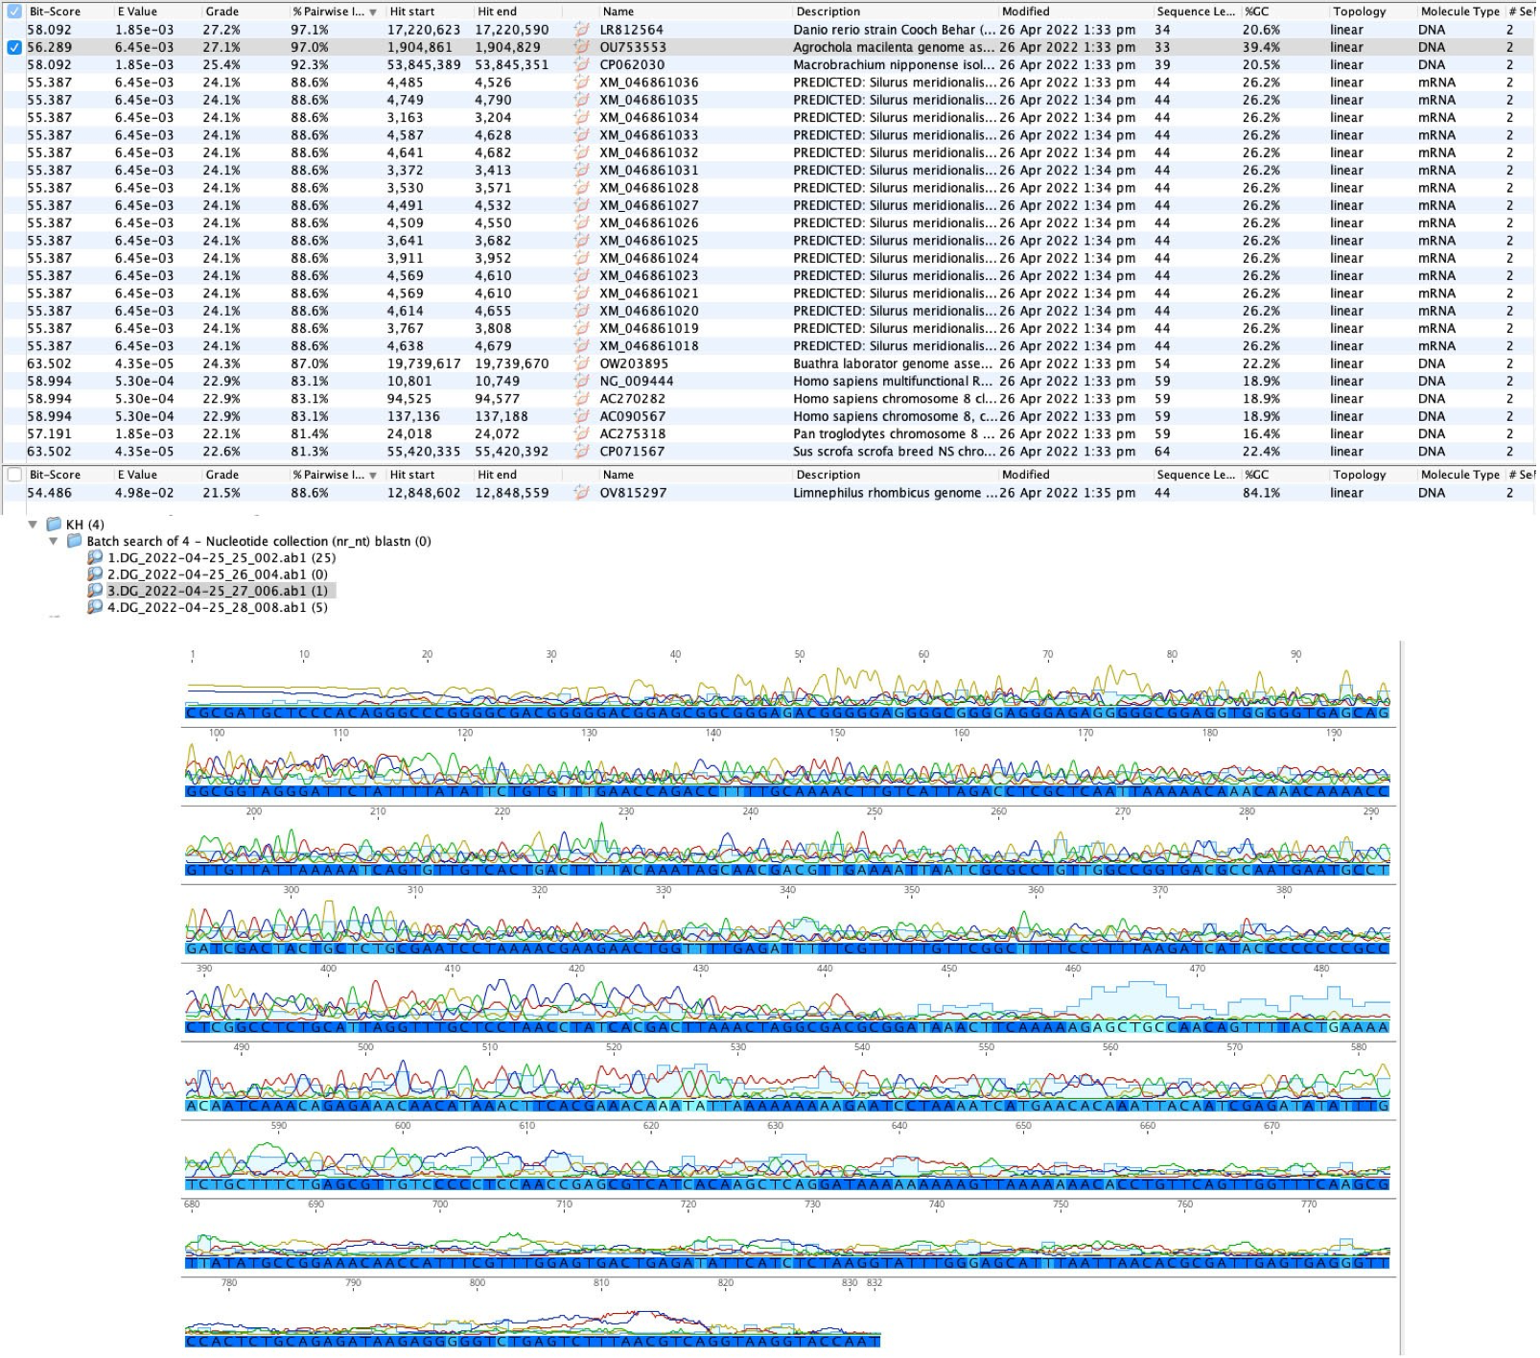This screenshot has height=1358, width=1540.
Task: Select the Buathra laborator genome description cell
Action: [894, 363]
